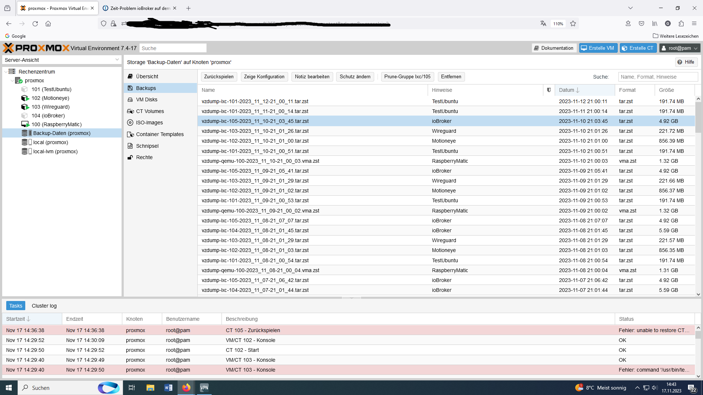Click the Prune-Gruppe lxc/105 button

click(x=407, y=77)
